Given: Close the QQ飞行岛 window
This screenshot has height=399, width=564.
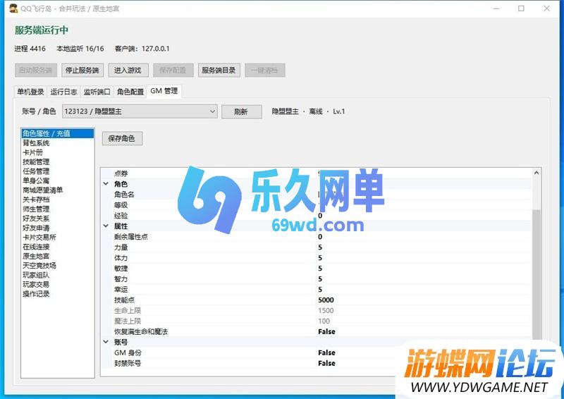Looking at the screenshot, I should (547, 8).
